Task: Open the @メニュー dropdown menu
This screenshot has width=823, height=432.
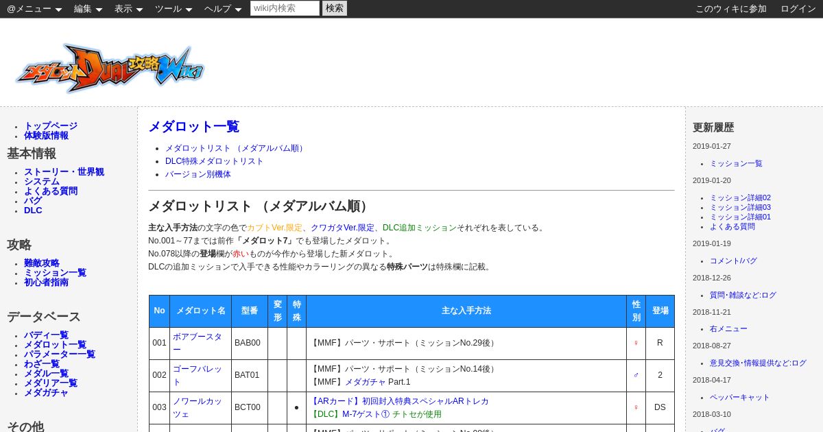Action: click(34, 9)
